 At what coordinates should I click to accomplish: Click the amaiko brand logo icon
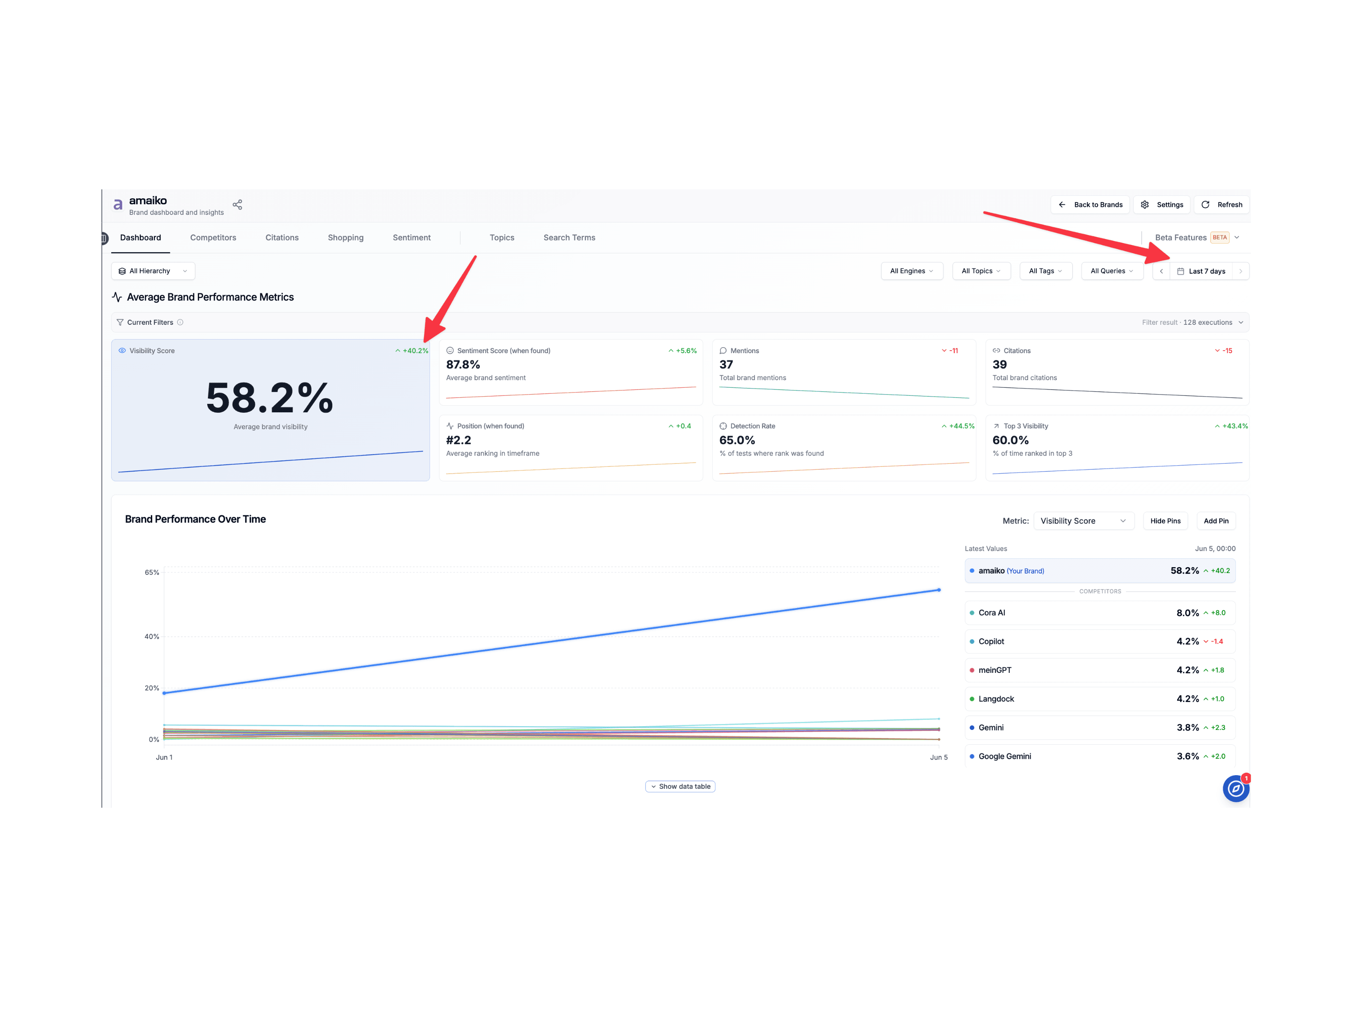[x=118, y=205]
